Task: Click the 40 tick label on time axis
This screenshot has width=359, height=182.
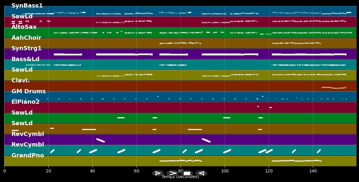Action: (x=92, y=171)
